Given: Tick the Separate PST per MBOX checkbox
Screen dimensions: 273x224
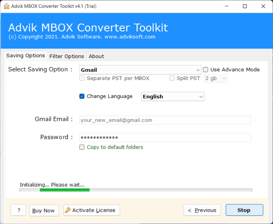Looking at the screenshot, I should click(82, 78).
